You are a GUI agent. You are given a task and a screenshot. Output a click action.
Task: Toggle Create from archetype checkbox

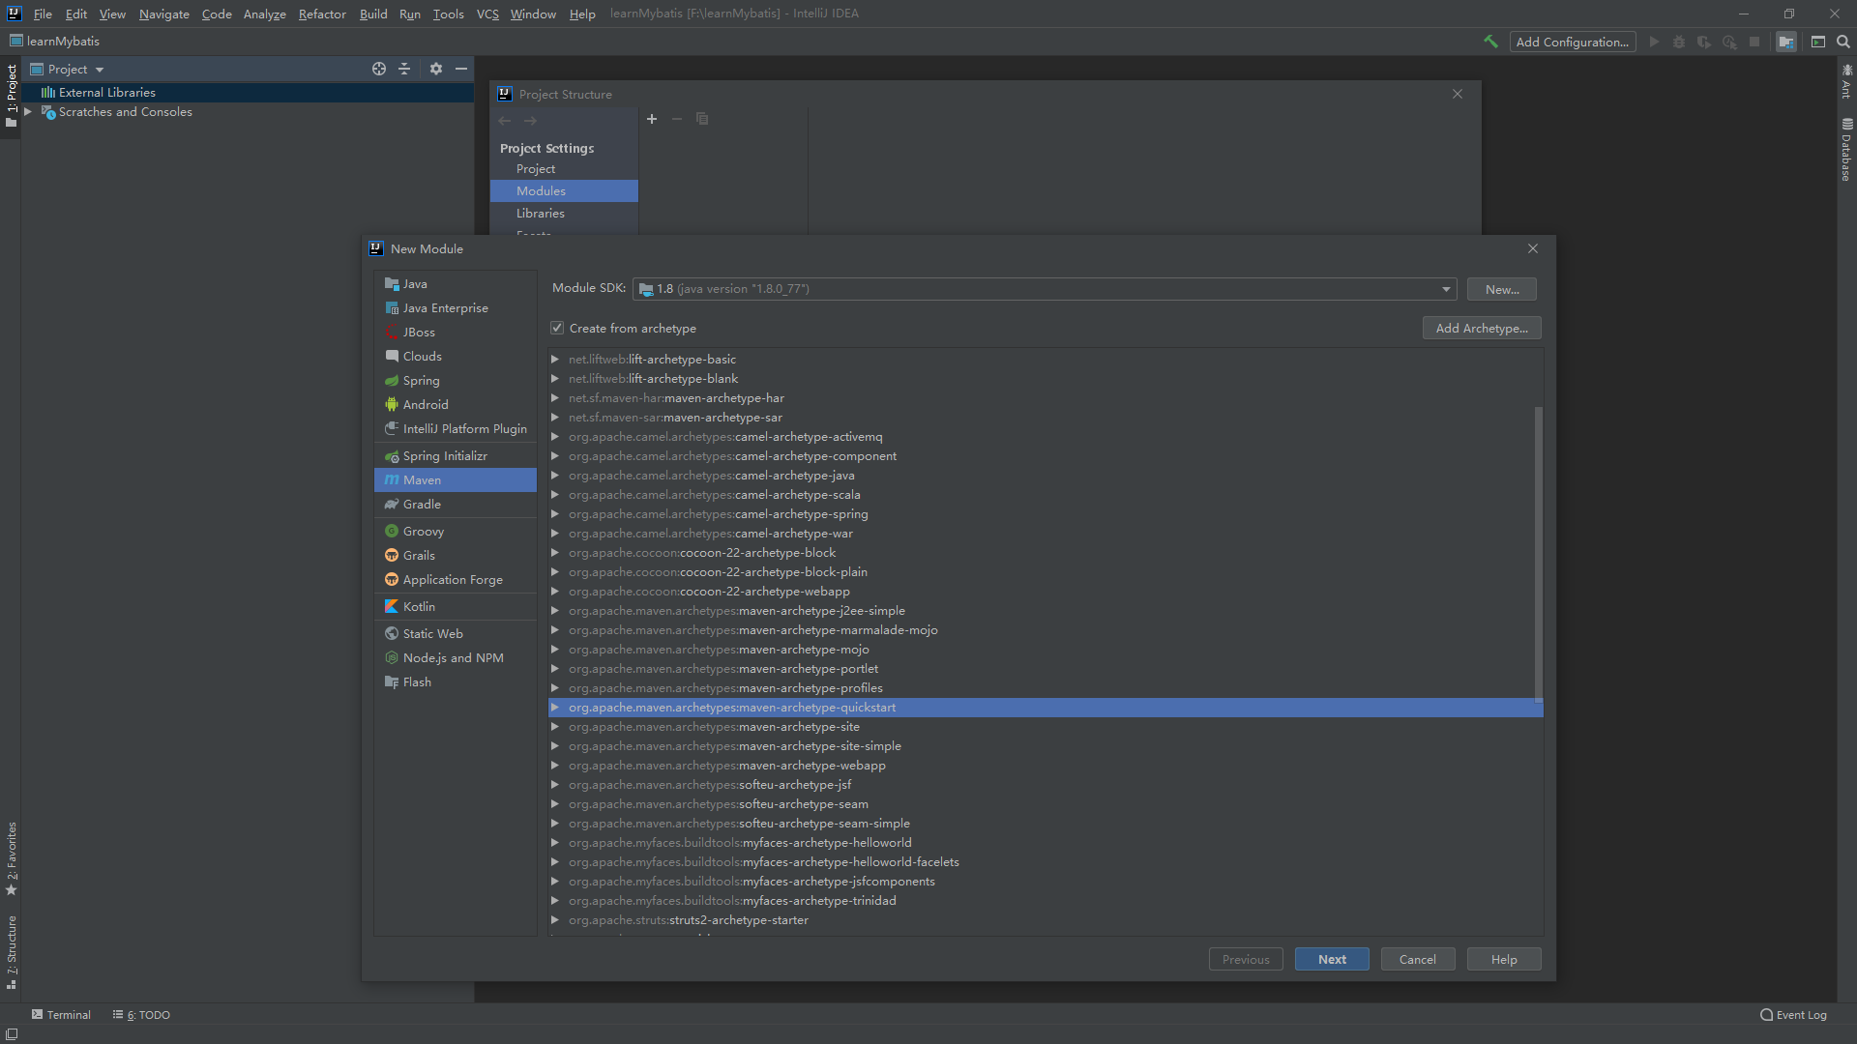coord(557,328)
